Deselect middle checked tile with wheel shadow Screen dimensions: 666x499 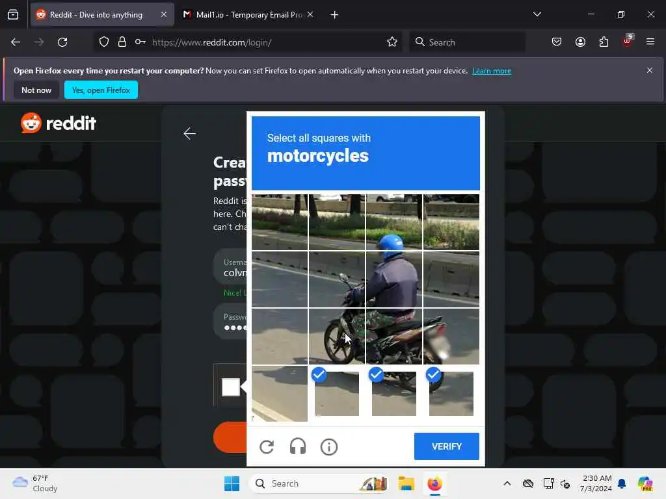point(393,393)
